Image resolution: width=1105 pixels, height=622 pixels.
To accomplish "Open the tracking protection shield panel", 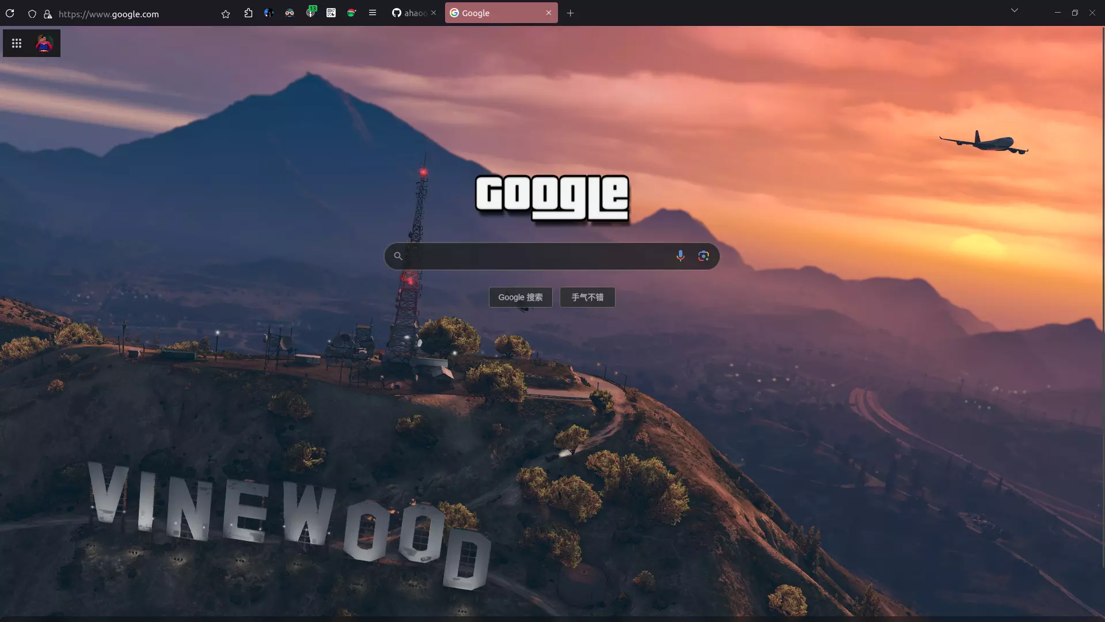I will (32, 14).
